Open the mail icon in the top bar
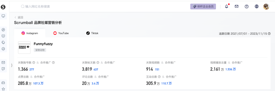275x91 pixels. tap(237, 6)
